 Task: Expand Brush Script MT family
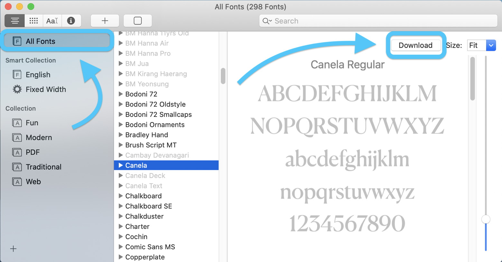(x=121, y=145)
